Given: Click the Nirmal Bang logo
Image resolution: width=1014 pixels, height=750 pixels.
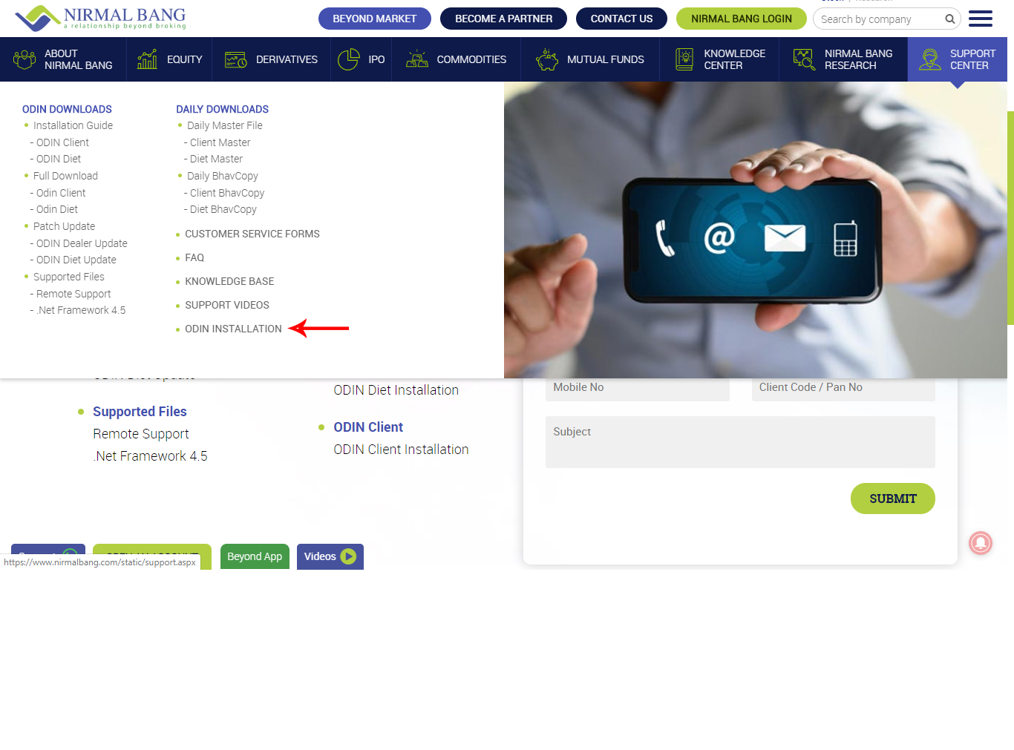Looking at the screenshot, I should click(100, 18).
